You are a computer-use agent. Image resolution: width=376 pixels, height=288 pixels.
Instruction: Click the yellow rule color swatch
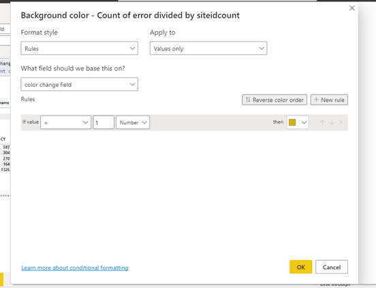tap(292, 122)
